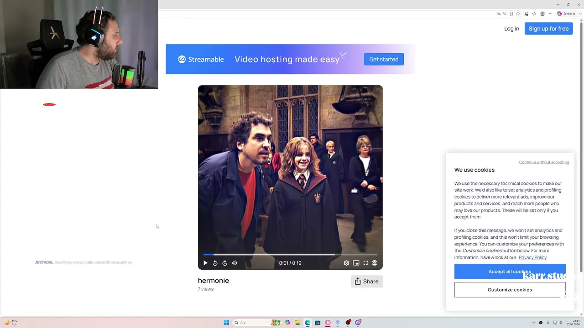
Task: Open the video player settings gear
Action: (346, 263)
